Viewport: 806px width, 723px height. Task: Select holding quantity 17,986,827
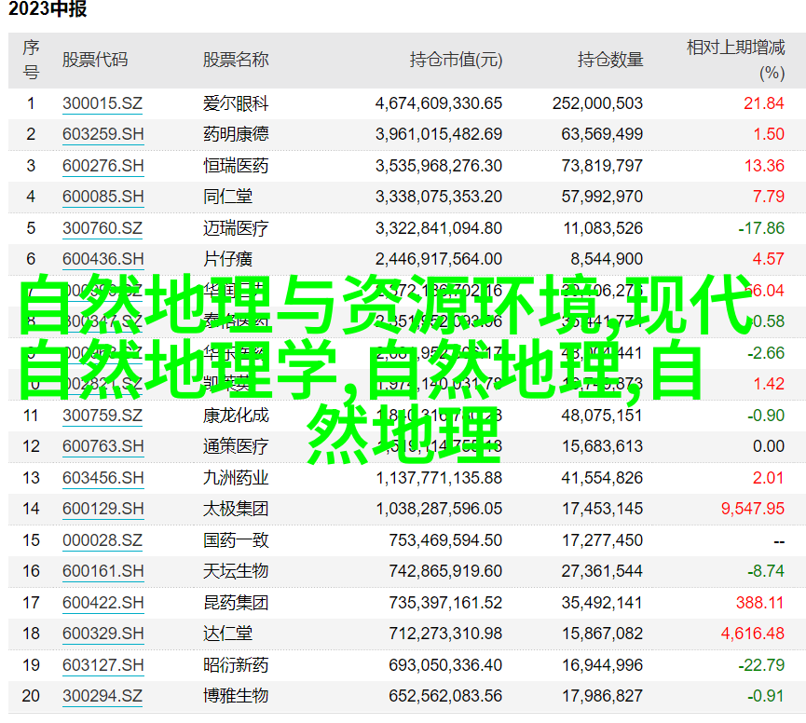tap(602, 696)
